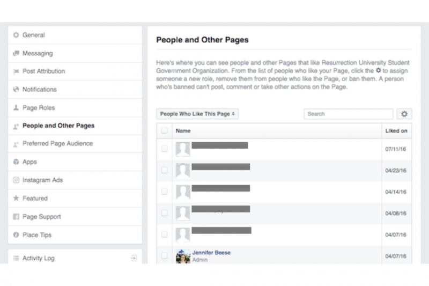The image size is (429, 286).
Task: Click the Preferred Page Audience icon
Action: (16, 144)
